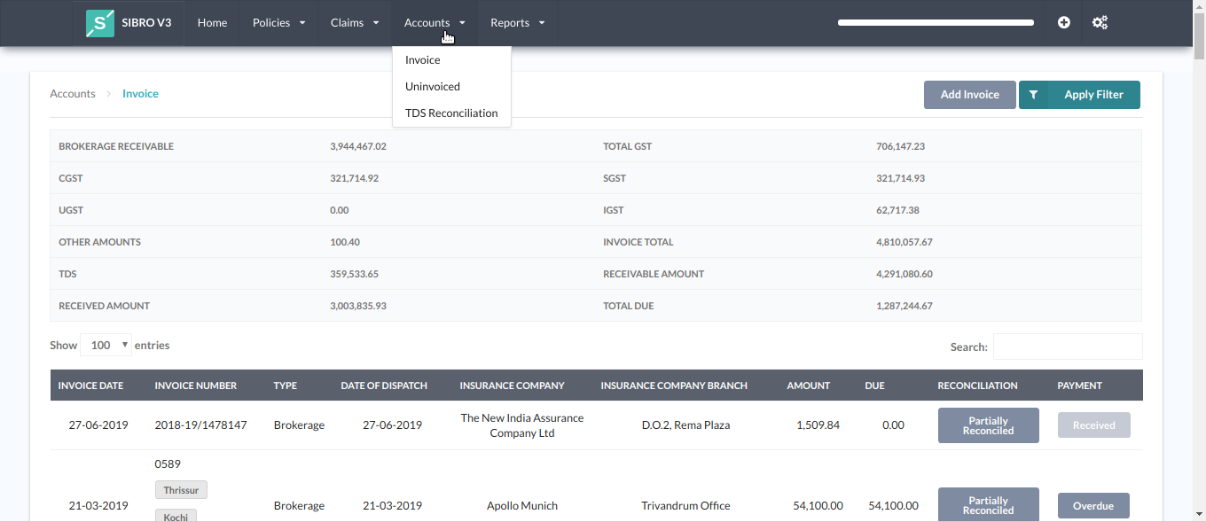Click inside the table Search field
This screenshot has height=522, width=1206.
coord(1068,346)
